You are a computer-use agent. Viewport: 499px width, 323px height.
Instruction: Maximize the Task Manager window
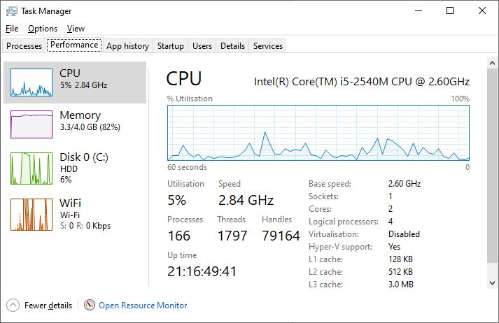(x=450, y=10)
